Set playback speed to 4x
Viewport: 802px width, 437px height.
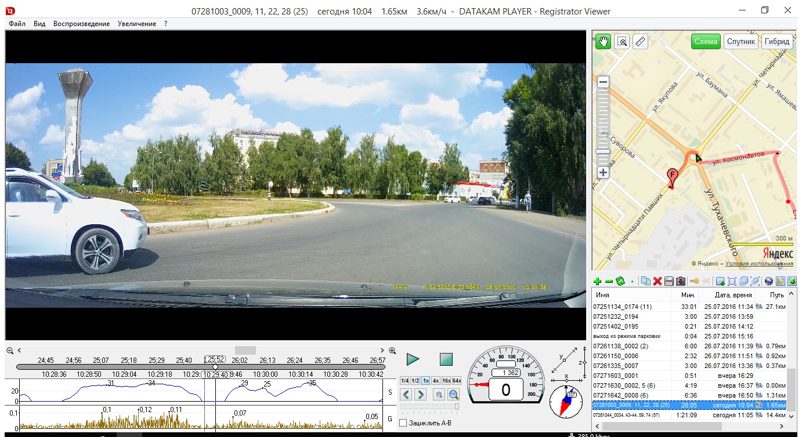point(435,380)
